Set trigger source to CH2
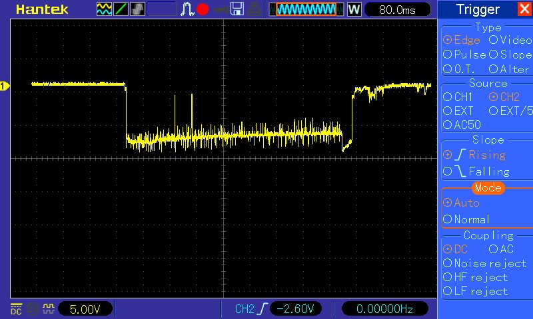Viewport: 533px width, 319px height. pos(504,97)
